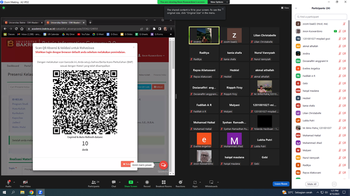350x196 pixels.
Task: Switch to the first Universitas Bakrie tab
Action: pos(24,23)
